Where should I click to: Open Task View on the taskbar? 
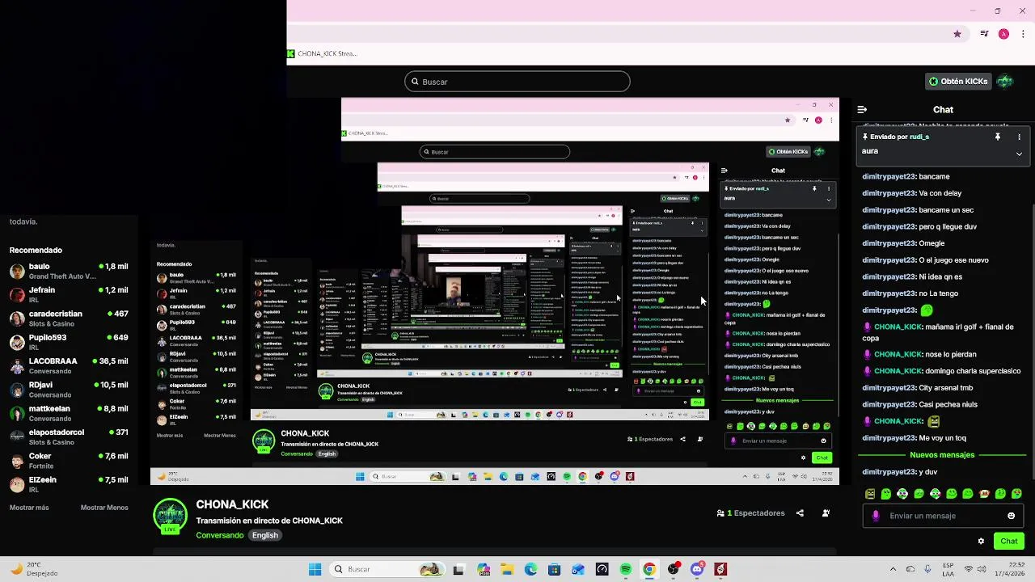pyautogui.click(x=459, y=569)
